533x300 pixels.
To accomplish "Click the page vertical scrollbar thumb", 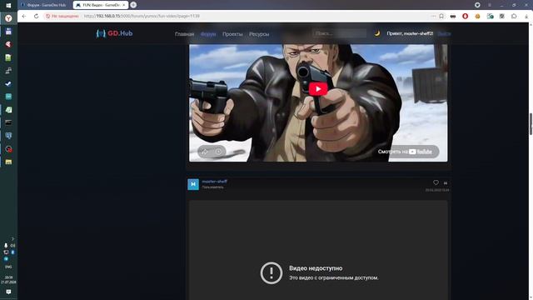I will [x=531, y=124].
